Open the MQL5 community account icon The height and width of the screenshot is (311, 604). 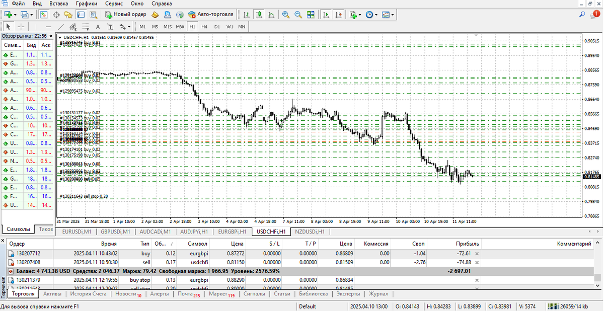(x=168, y=15)
